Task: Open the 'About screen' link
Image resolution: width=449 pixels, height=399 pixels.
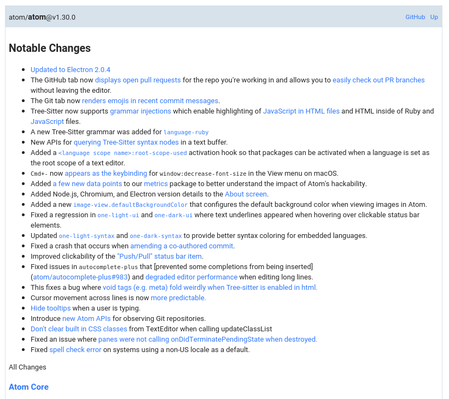Action: (246, 194)
